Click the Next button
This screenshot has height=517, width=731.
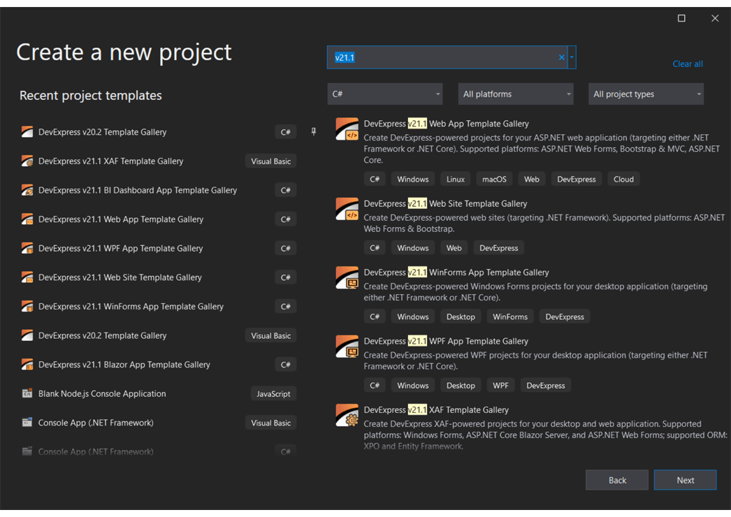tap(685, 480)
